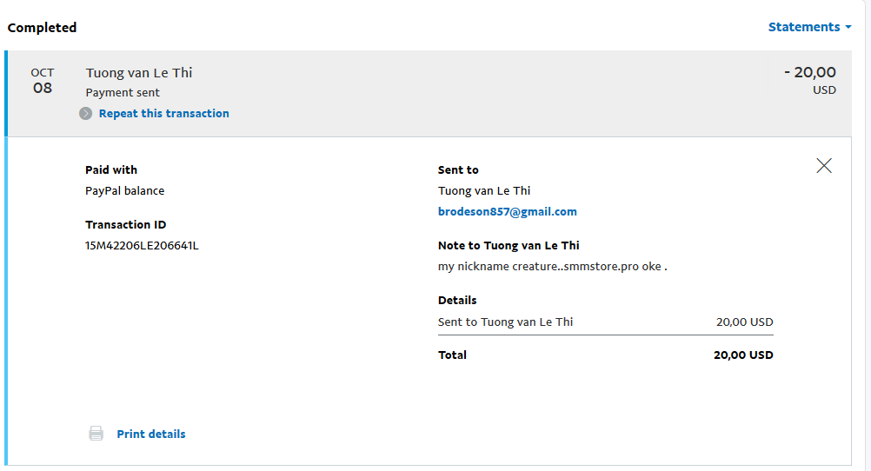Click the recipient name under Sent to
The height and width of the screenshot is (471, 871).
[x=484, y=190]
